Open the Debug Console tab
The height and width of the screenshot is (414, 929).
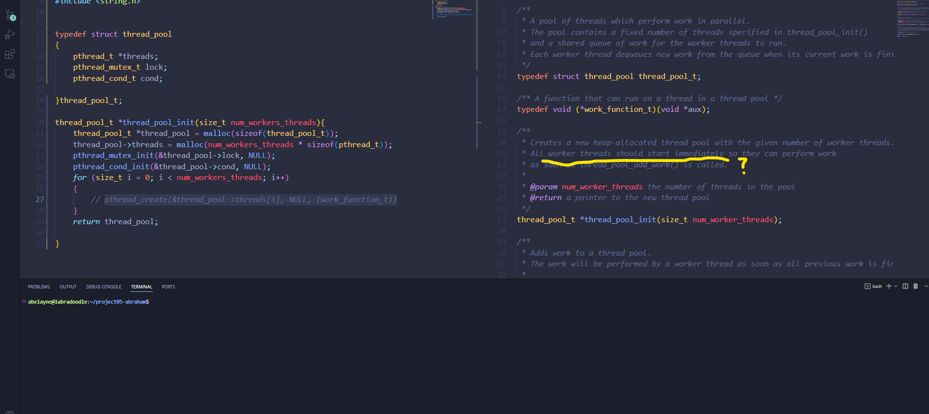[x=104, y=287]
